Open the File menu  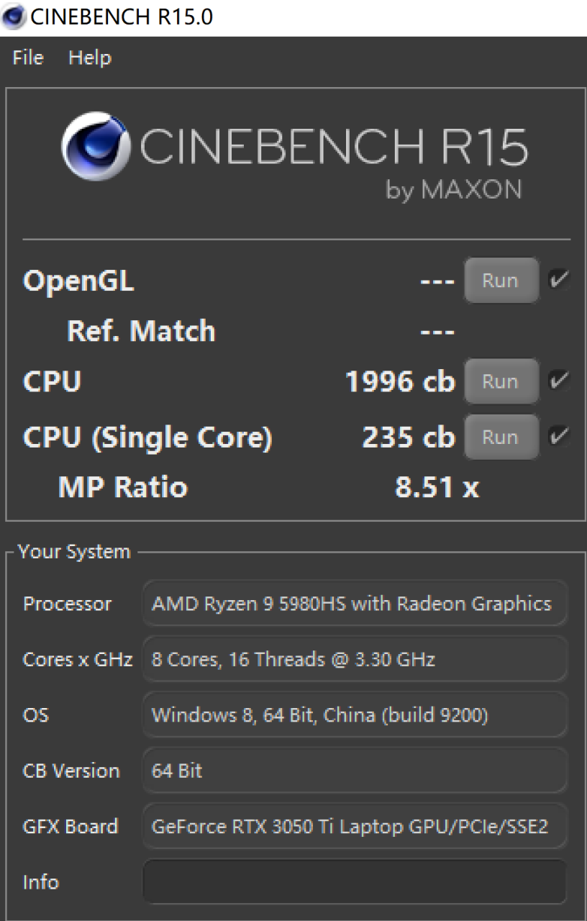tap(28, 58)
